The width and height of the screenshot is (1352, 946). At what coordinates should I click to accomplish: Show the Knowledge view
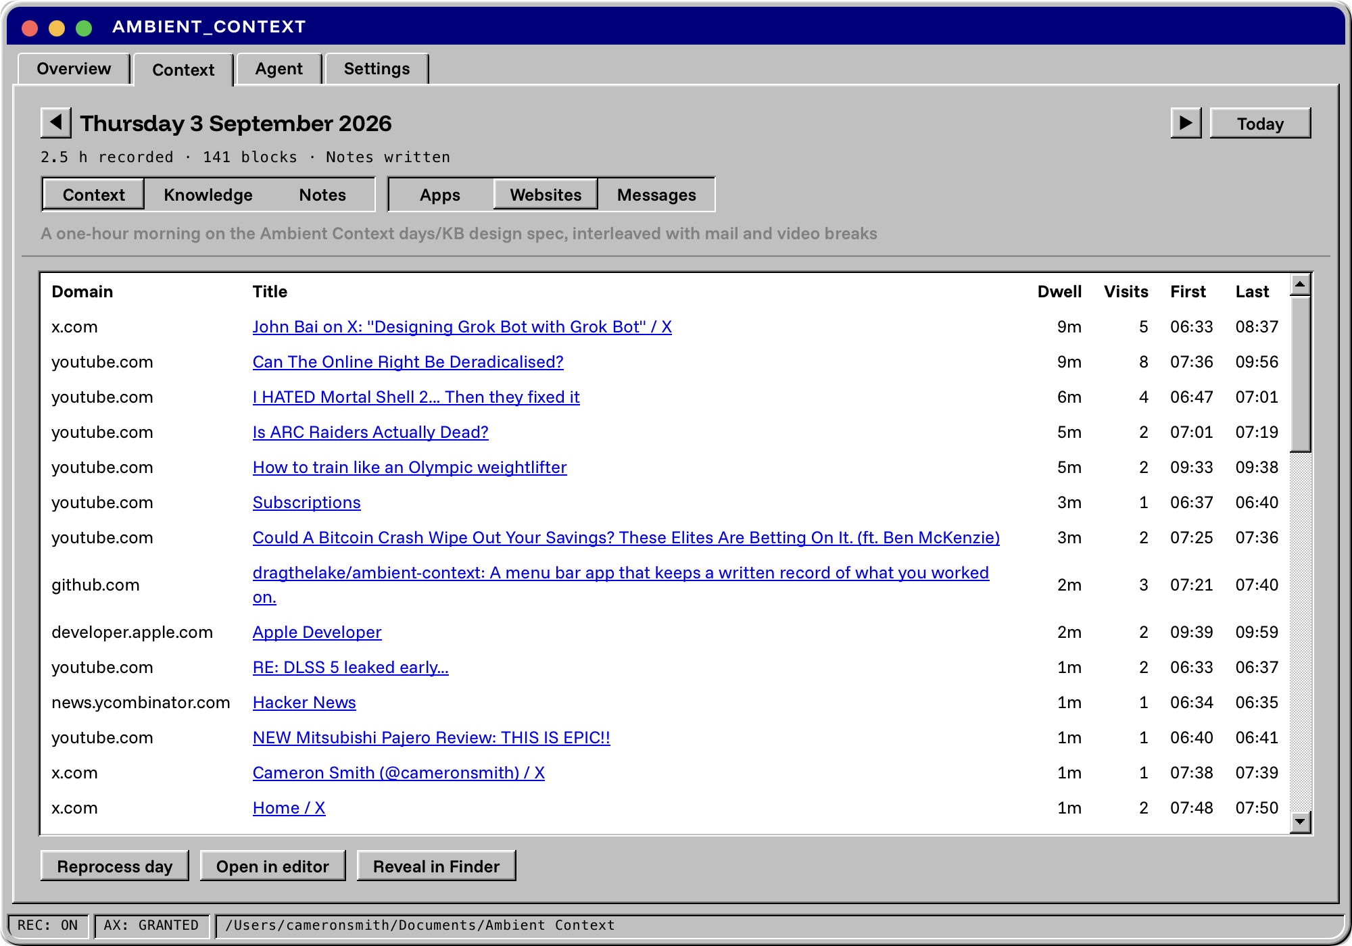pos(208,195)
